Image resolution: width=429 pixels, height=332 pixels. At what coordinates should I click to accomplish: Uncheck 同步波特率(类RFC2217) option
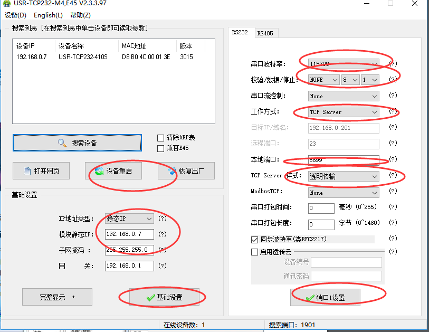[255, 239]
